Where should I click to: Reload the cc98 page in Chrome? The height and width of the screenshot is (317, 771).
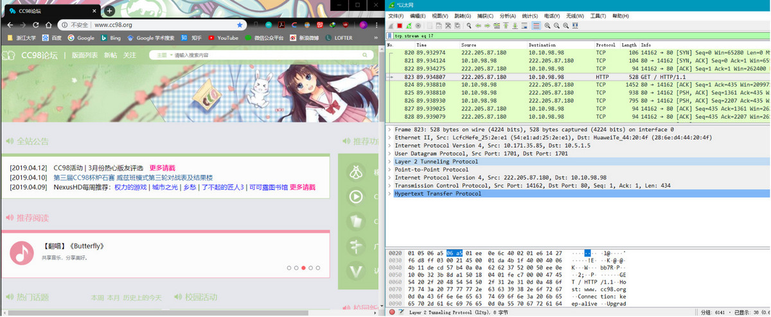pyautogui.click(x=37, y=24)
